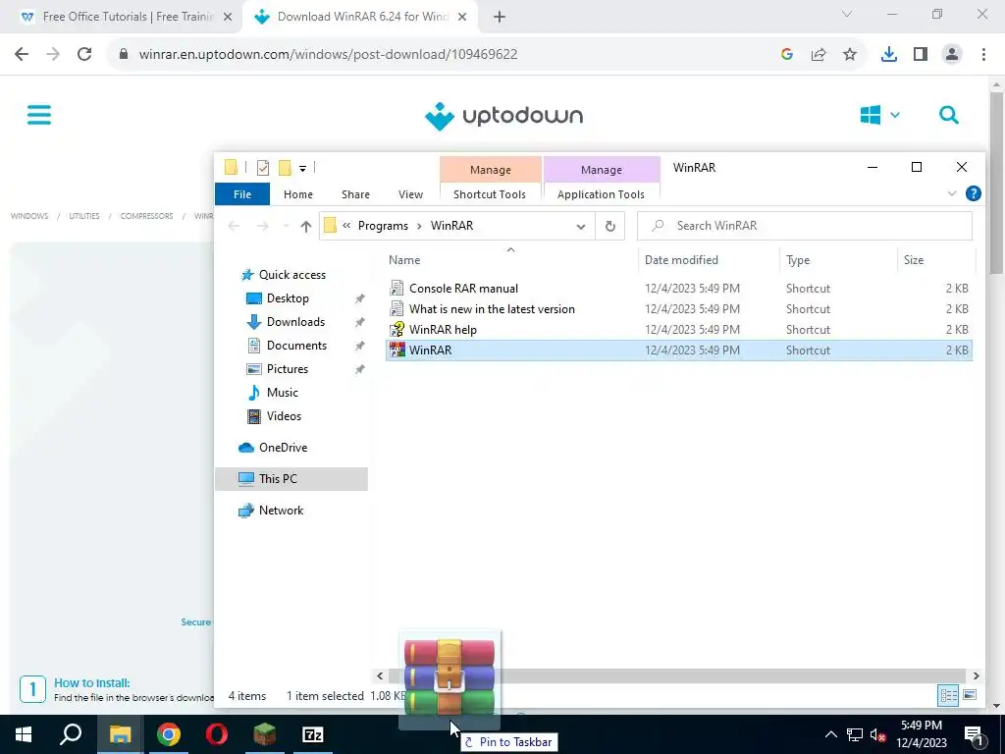Screen dimensions: 1005x754
Task: Click Google icon in address bar
Action: (787, 55)
